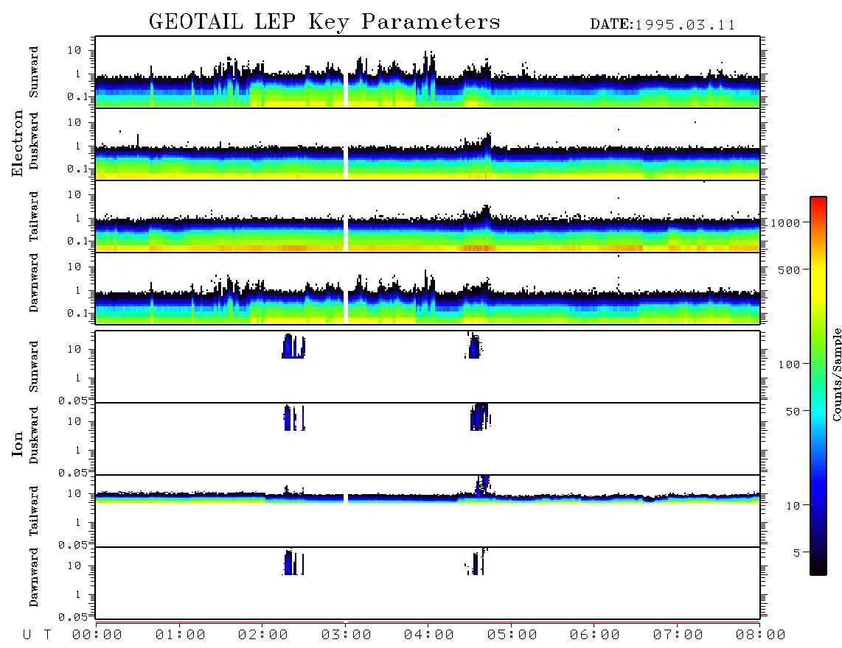Click the colorbar "5" tick label
Image resolution: width=842 pixels, height=648 pixels.
click(797, 552)
